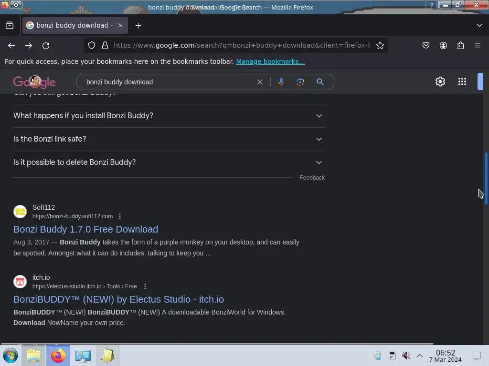Expand 'What happens if you install Bonzi Buddy?'
Screen dimensions: 489x366
pos(169,116)
